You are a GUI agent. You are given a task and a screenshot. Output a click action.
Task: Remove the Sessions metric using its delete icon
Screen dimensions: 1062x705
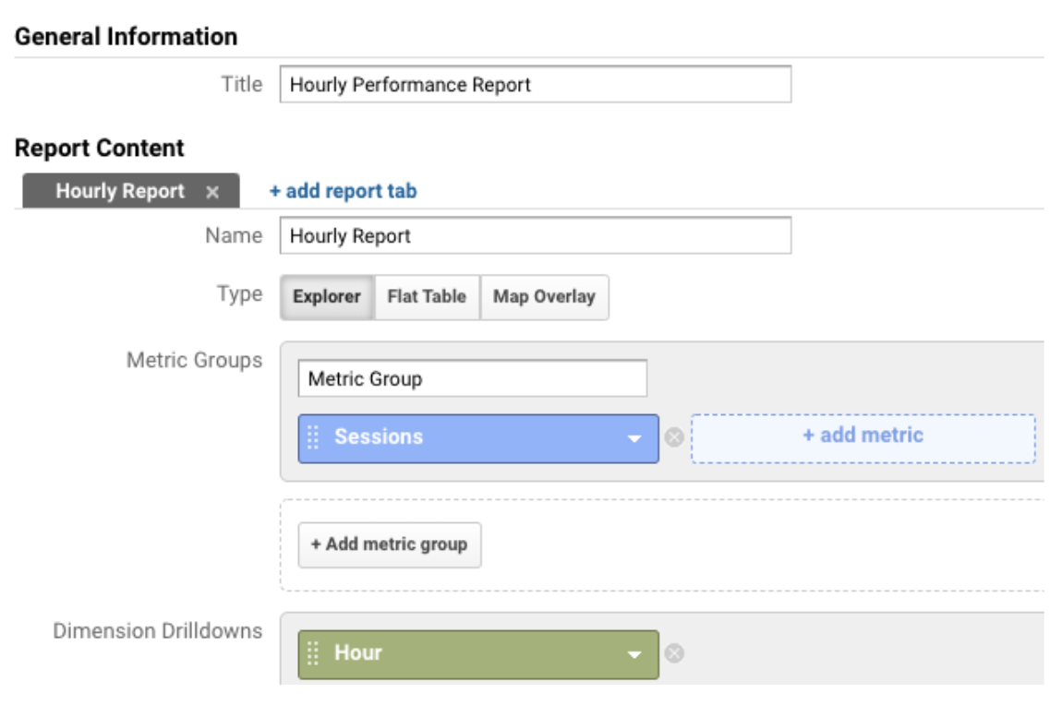tap(674, 437)
